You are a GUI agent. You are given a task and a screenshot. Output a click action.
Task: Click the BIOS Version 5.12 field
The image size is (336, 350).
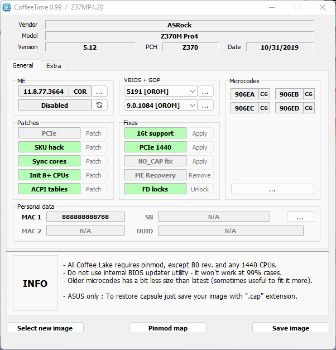point(90,47)
